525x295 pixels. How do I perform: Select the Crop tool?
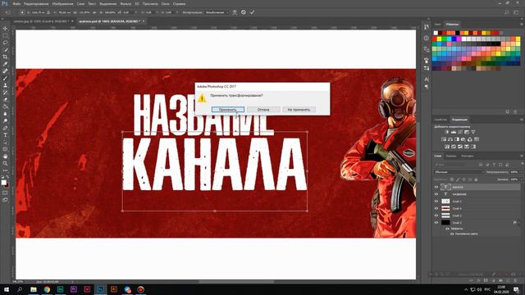pos(5,57)
